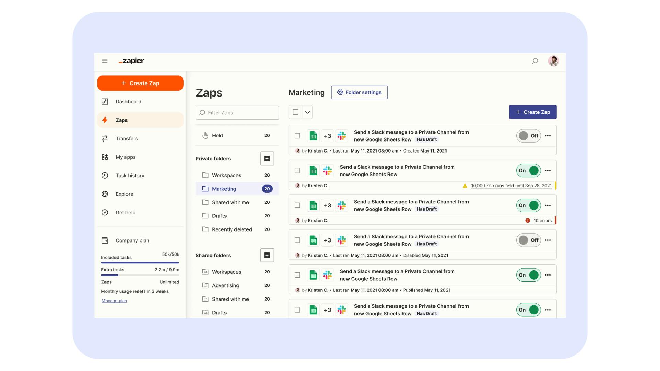Click the Google Sheets icon on second Zap
This screenshot has height=371, width=660.
[x=313, y=170]
